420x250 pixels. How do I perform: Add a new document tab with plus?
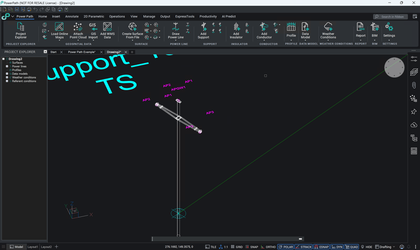[132, 52]
